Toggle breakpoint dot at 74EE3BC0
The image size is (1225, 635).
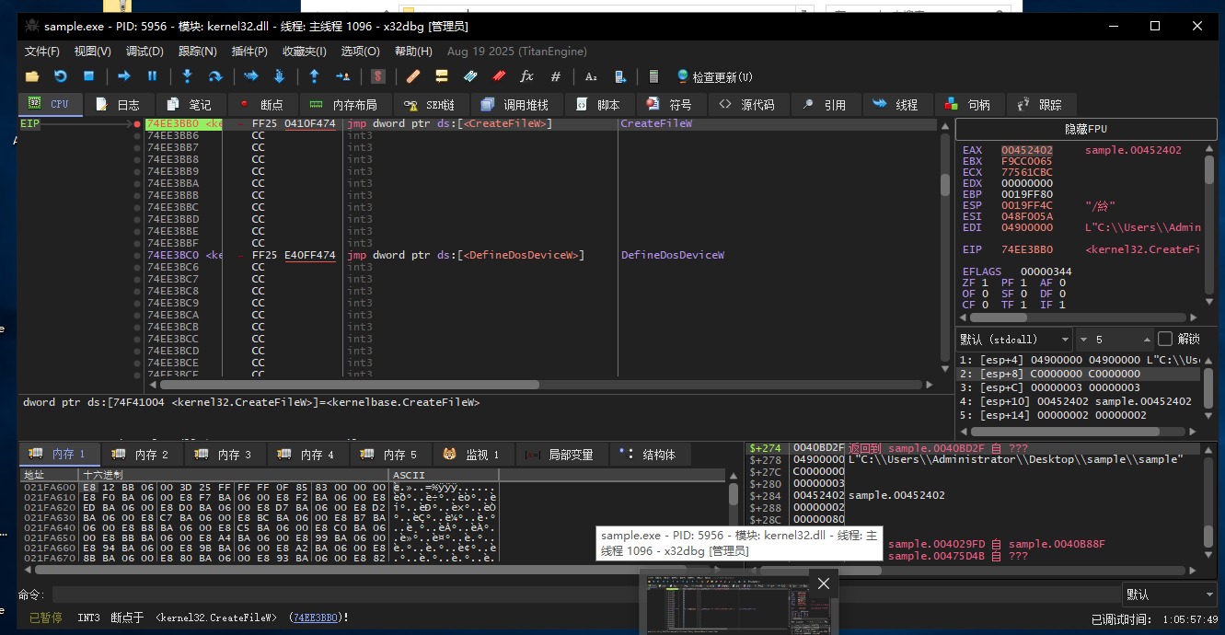(137, 255)
